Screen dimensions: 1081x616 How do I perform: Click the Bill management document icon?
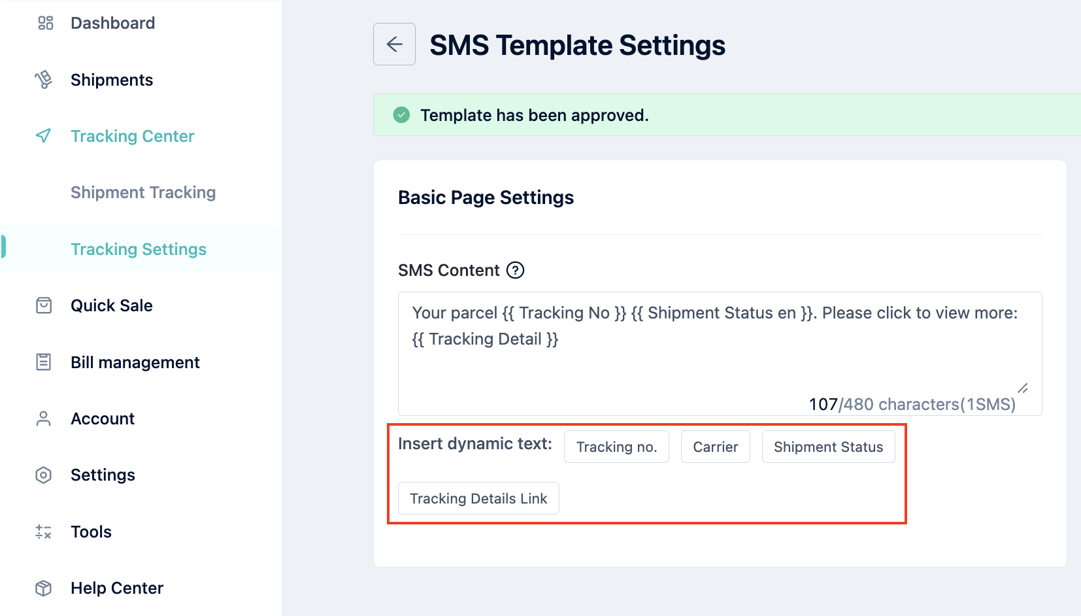pyautogui.click(x=44, y=362)
